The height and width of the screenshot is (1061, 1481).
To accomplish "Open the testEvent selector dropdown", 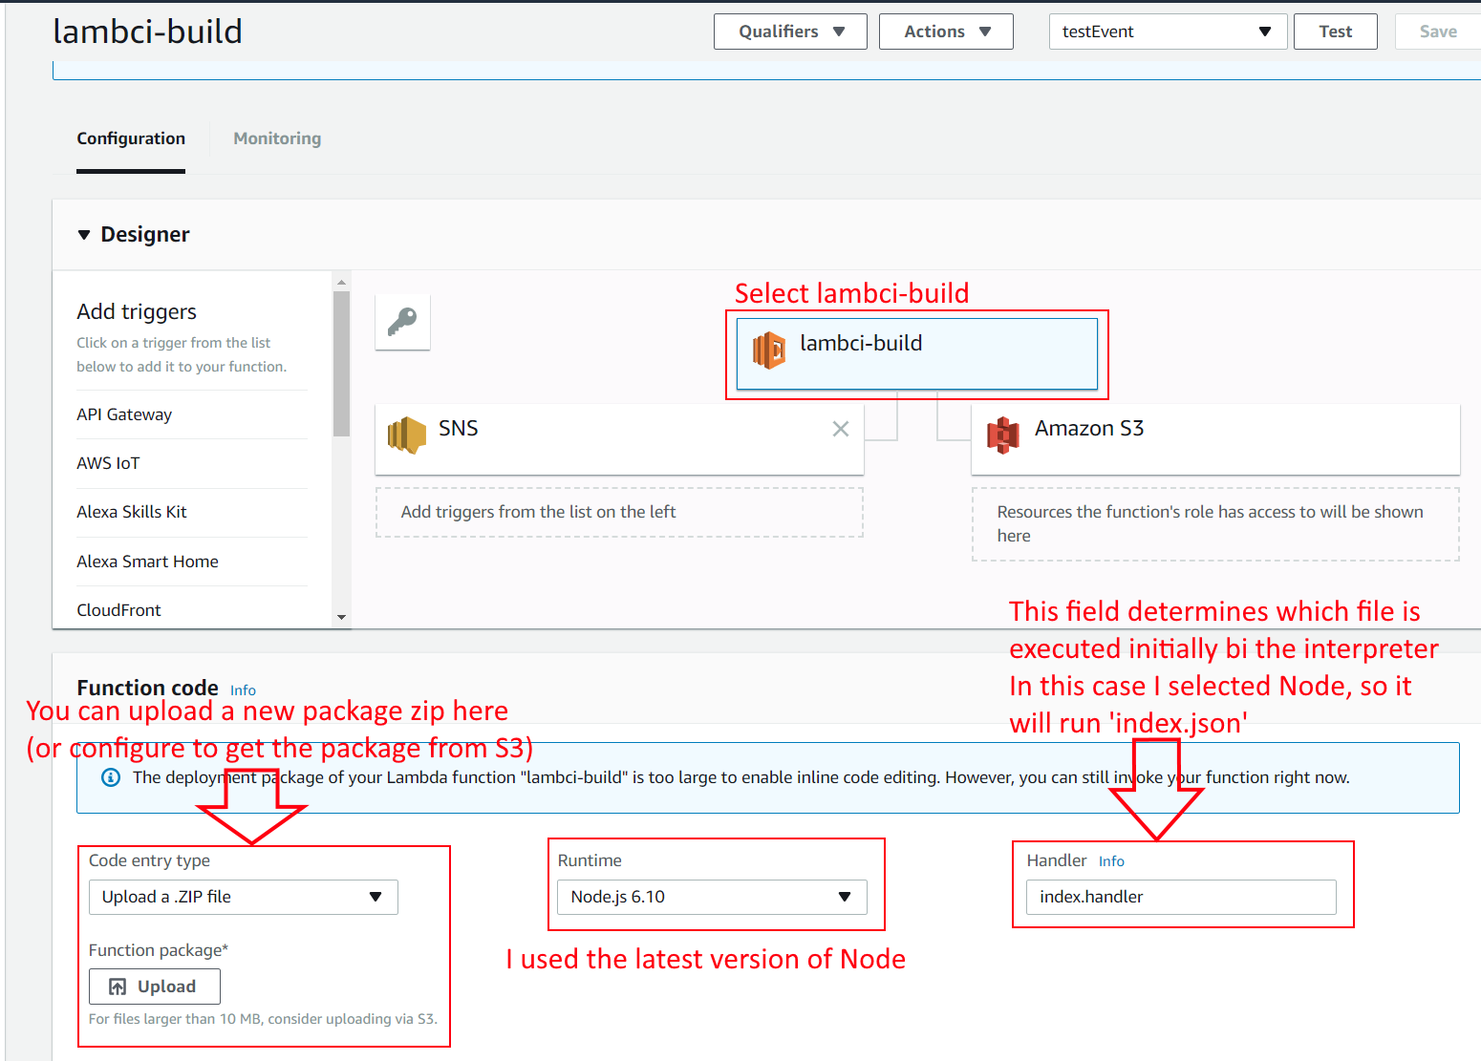I will point(1168,32).
